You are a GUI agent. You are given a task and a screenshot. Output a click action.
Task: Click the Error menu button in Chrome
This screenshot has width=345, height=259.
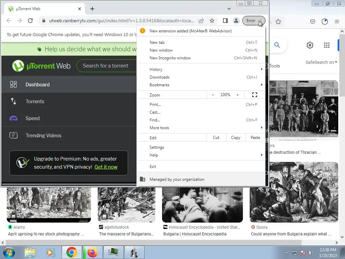(253, 21)
